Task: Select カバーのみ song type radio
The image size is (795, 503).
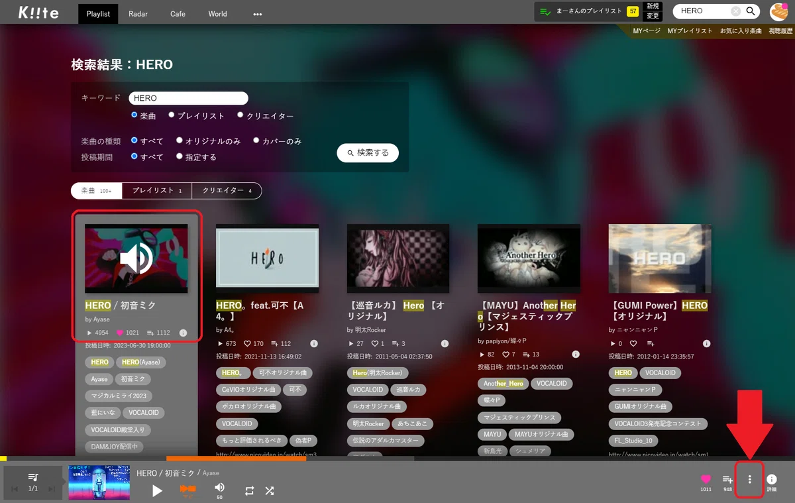Action: pos(256,140)
